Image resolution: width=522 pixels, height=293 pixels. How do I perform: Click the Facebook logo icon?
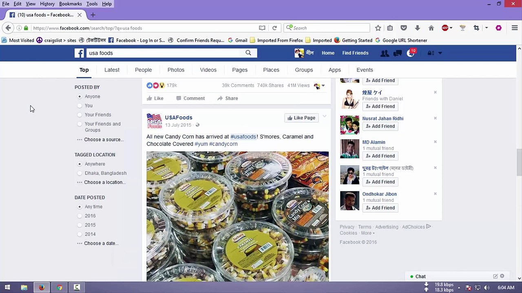pos(79,53)
